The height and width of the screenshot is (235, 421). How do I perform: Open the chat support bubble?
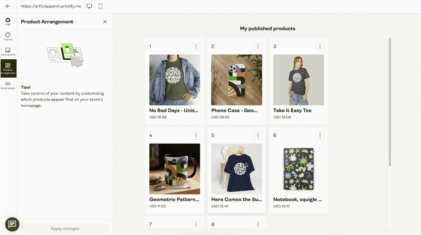coord(12,224)
